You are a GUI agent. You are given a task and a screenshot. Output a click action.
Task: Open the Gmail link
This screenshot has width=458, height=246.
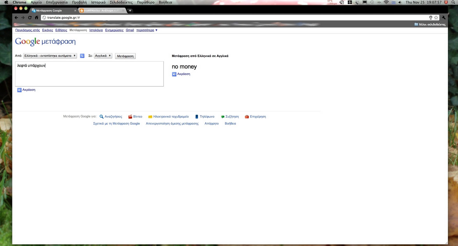coord(130,30)
